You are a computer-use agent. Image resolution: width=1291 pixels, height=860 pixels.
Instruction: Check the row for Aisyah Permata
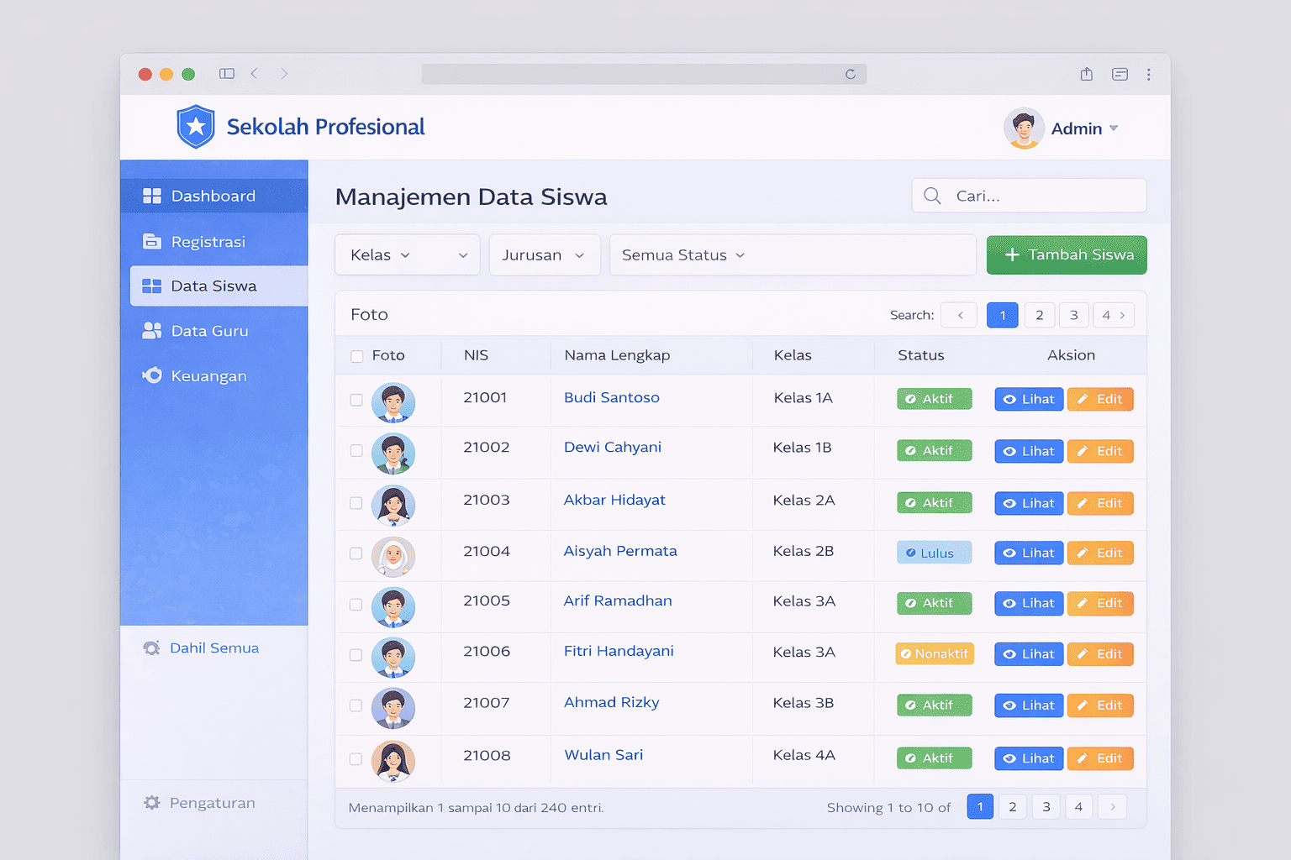coord(356,553)
